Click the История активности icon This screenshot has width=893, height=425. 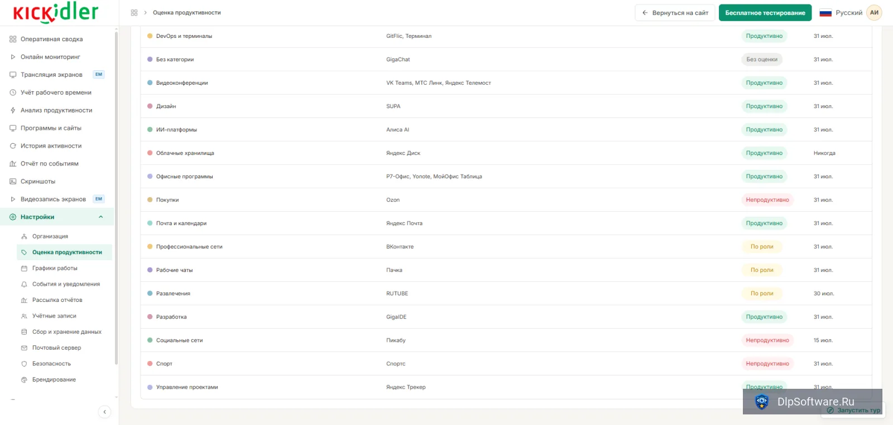tap(13, 146)
